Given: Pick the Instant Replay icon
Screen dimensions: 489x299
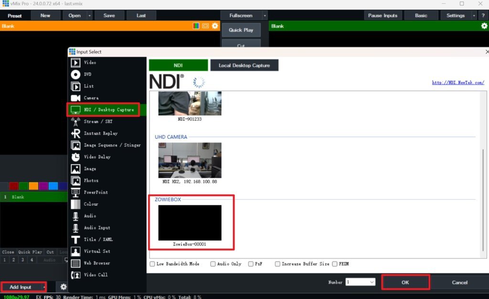Looking at the screenshot, I should tap(75, 134).
